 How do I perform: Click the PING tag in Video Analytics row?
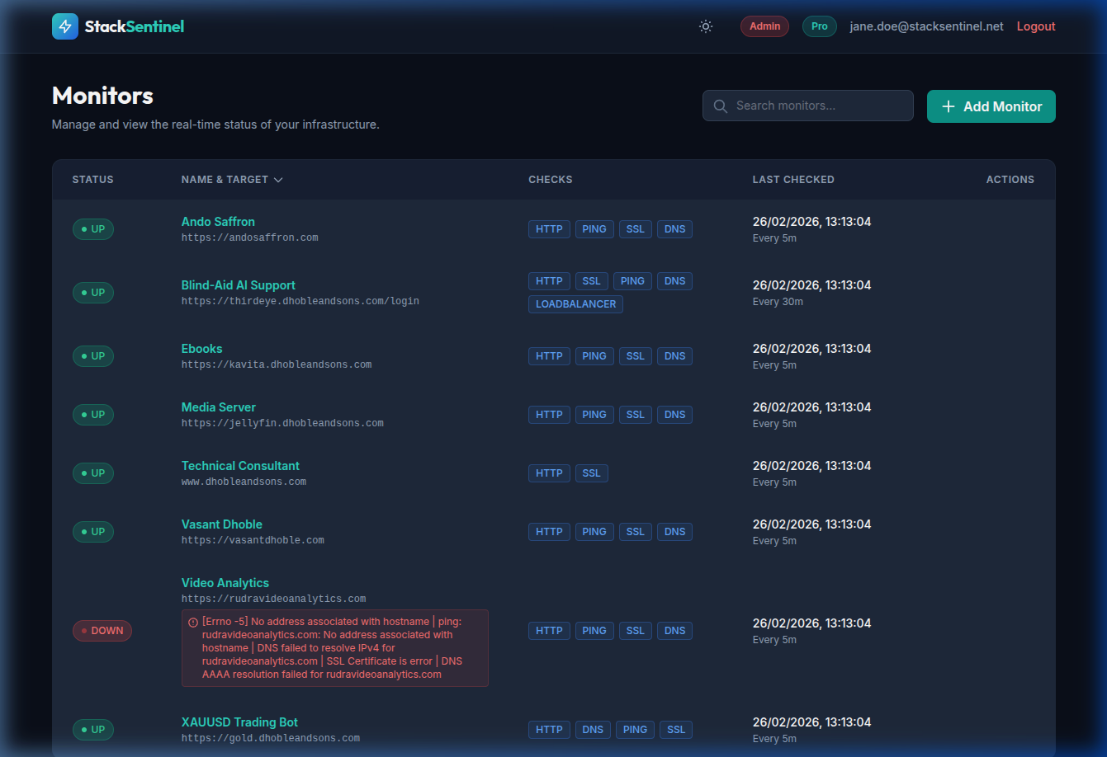pyautogui.click(x=594, y=631)
